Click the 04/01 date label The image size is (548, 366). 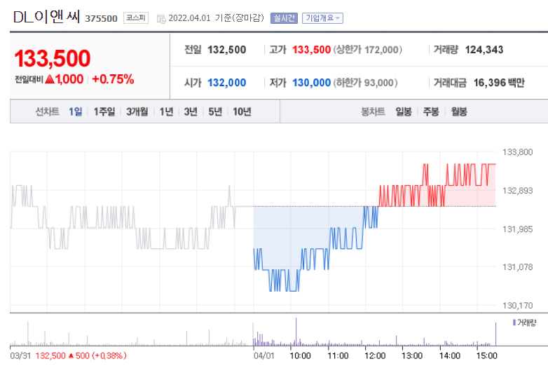click(x=264, y=356)
